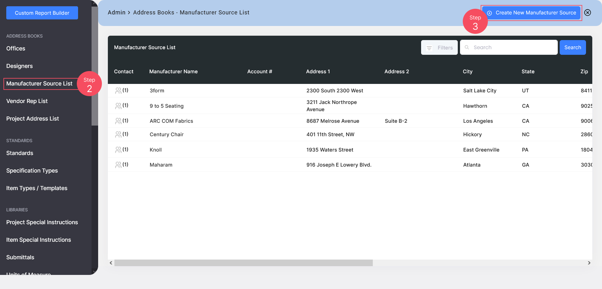Click the search magnifier icon

pyautogui.click(x=467, y=47)
